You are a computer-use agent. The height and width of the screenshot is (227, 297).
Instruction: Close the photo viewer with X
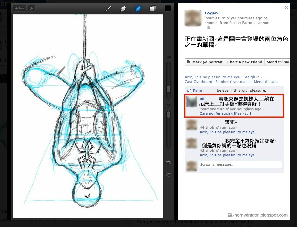(x=286, y=7)
